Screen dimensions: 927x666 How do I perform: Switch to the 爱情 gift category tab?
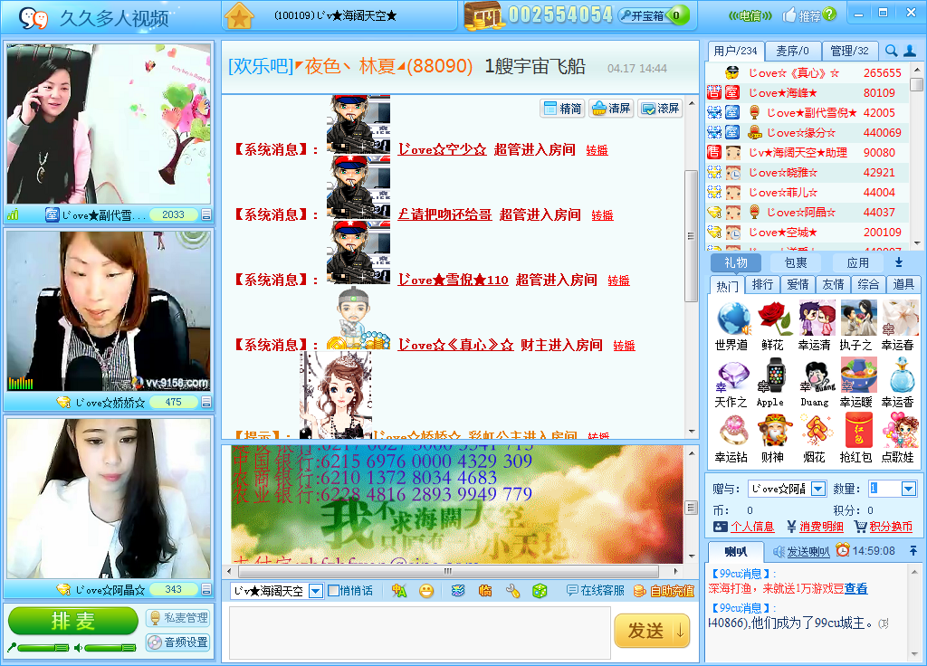(798, 284)
